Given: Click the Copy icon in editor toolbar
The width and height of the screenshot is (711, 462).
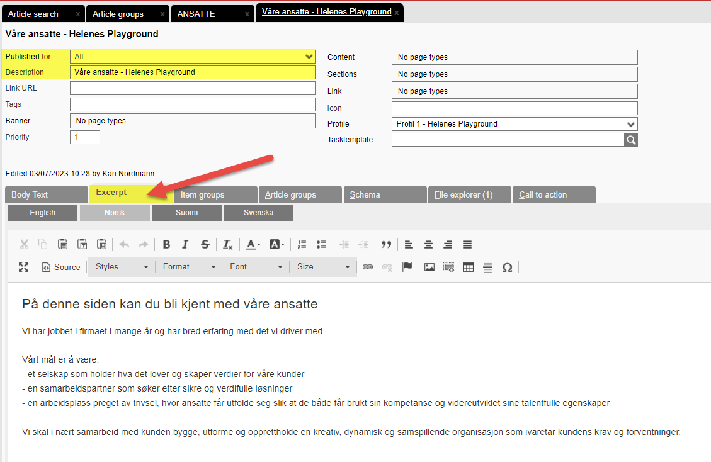Looking at the screenshot, I should [x=43, y=244].
